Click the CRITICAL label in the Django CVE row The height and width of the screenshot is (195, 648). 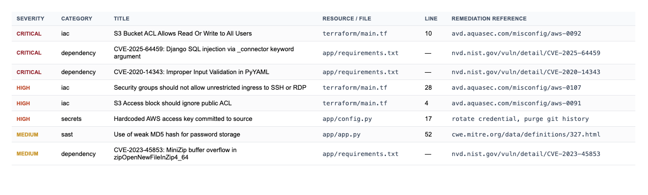click(29, 53)
